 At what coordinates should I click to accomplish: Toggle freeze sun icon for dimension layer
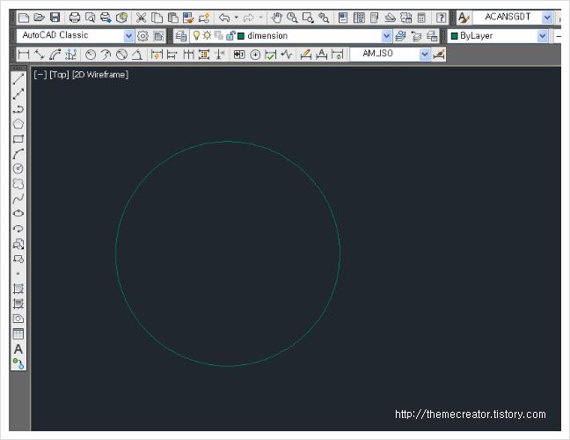(x=208, y=35)
